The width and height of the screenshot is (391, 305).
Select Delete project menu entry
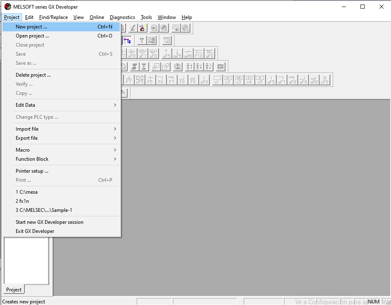61,75
